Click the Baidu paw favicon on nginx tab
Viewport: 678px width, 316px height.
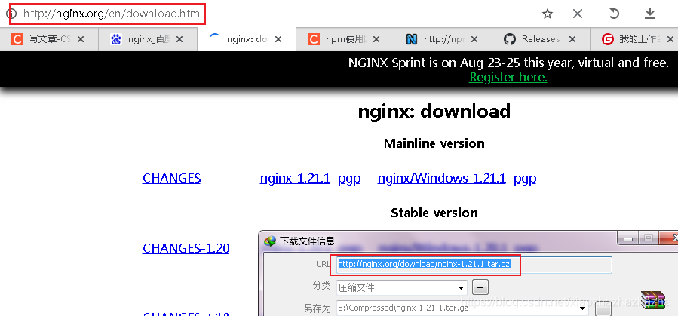[116, 39]
